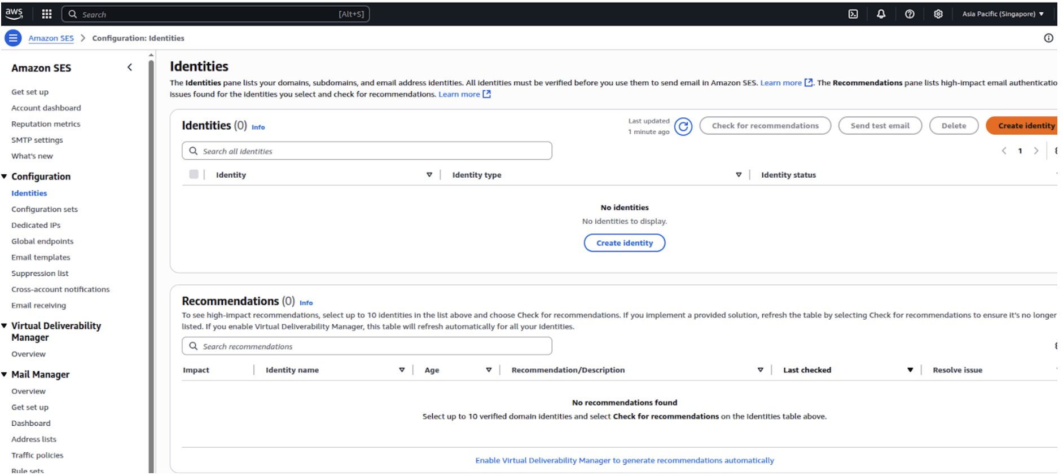Click the orange Create identity button
The image size is (1063, 476).
[1023, 126]
